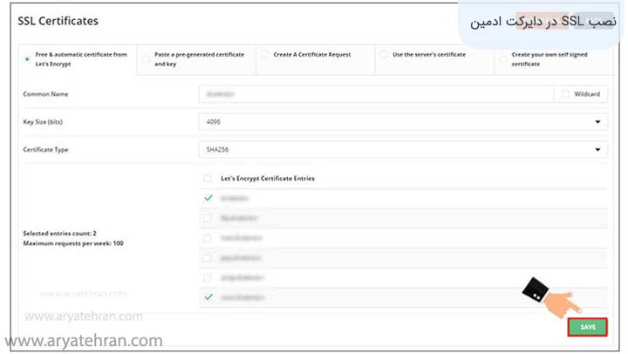The height and width of the screenshot is (354, 628).
Task: Uncheck the first checked certificate entry
Action: coord(208,198)
